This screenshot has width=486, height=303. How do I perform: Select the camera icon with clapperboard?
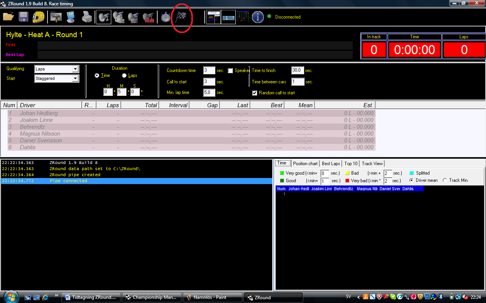(x=133, y=17)
